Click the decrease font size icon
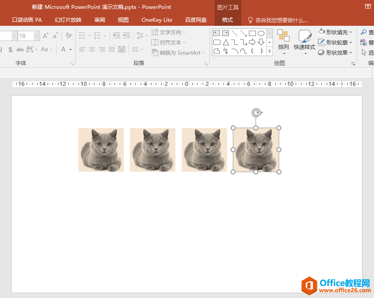This screenshot has height=298, width=374. [x=55, y=36]
